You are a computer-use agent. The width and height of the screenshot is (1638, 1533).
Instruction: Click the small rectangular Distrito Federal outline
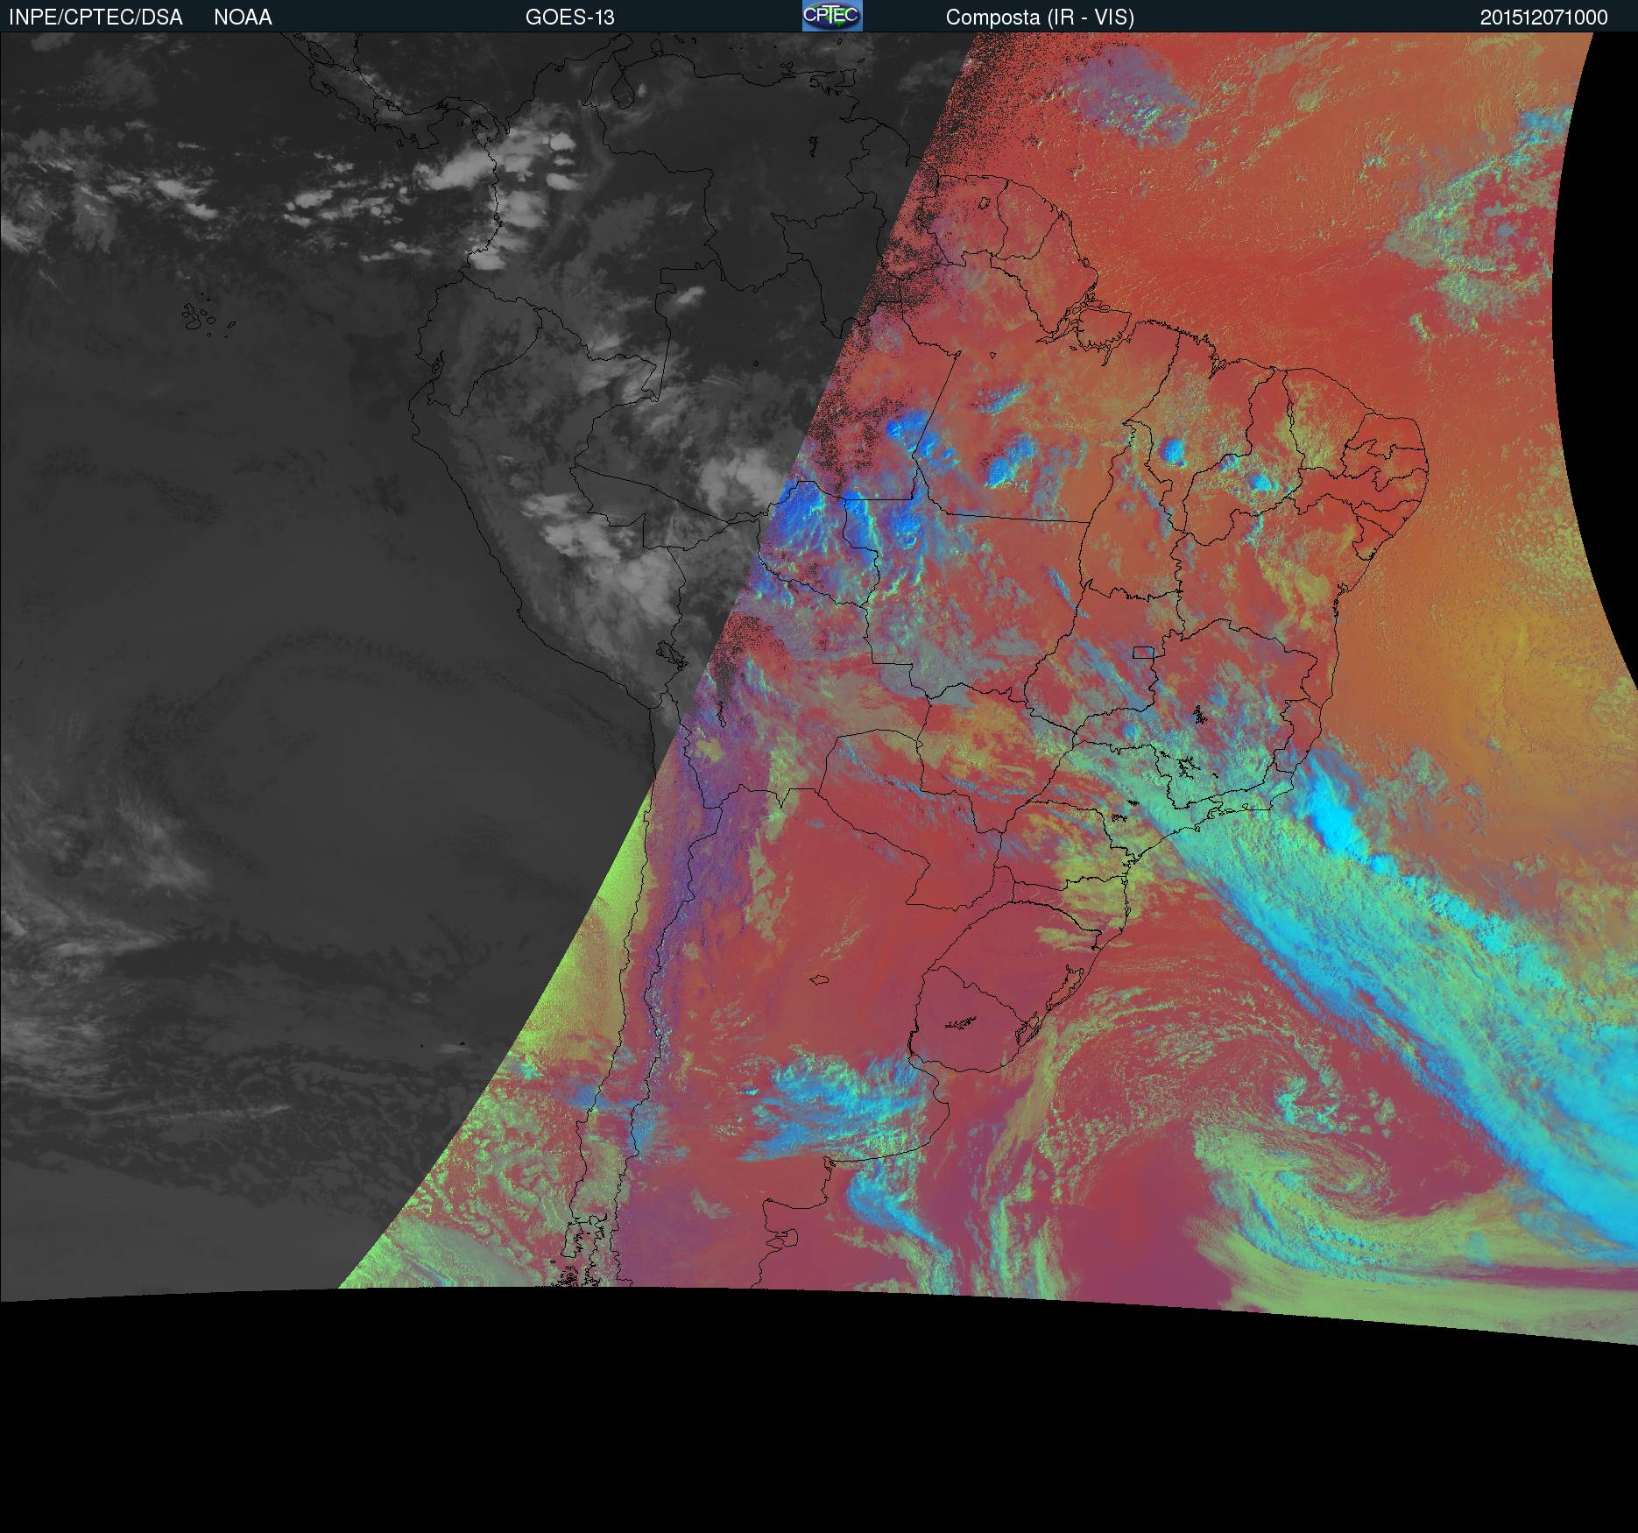pos(1142,652)
